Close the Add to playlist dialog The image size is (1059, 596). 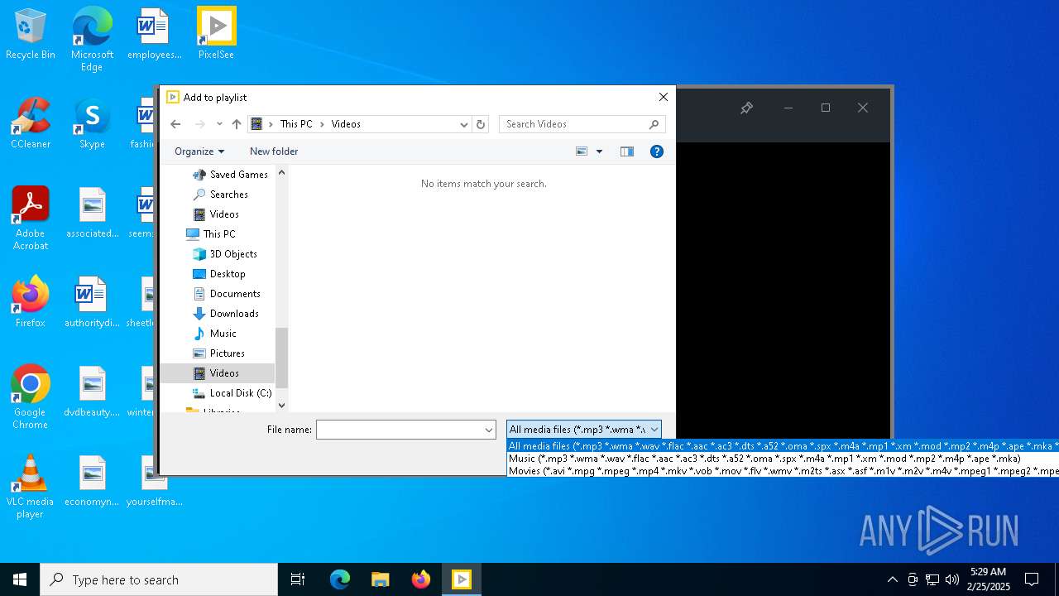tap(663, 97)
